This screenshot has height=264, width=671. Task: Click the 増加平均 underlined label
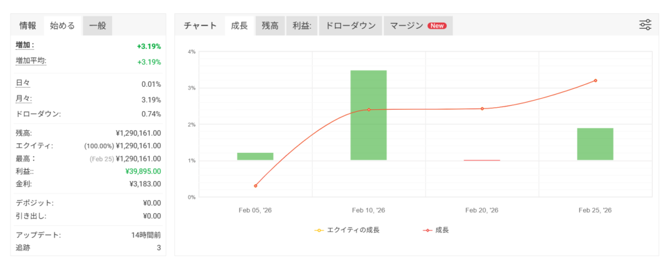click(x=31, y=61)
